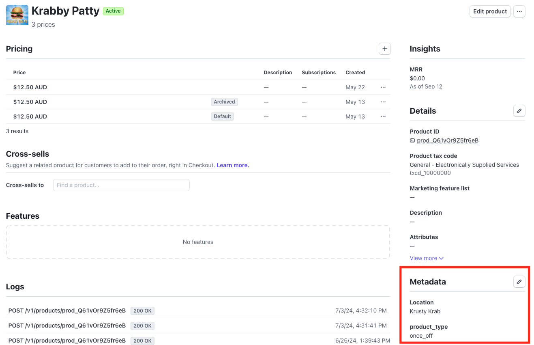The height and width of the screenshot is (345, 534).
Task: Click the Find a product cross-sell field
Action: (x=121, y=185)
